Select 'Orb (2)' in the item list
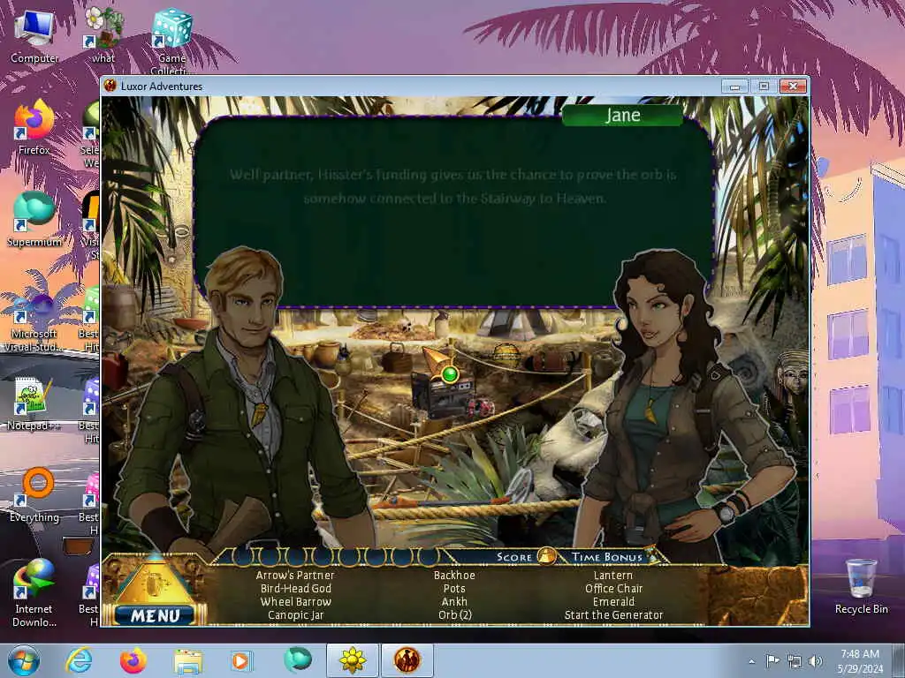The height and width of the screenshot is (678, 905). tap(455, 614)
